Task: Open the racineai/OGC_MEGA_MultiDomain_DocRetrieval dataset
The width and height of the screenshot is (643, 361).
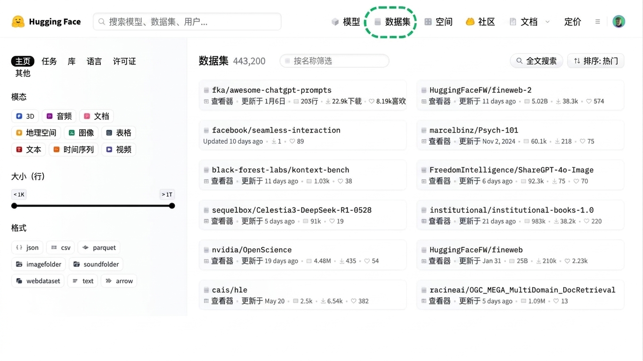Action: 522,290
